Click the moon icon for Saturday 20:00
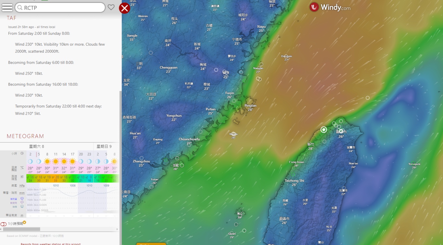Image resolution: width=443 pixels, height=245 pixels. (81, 161)
